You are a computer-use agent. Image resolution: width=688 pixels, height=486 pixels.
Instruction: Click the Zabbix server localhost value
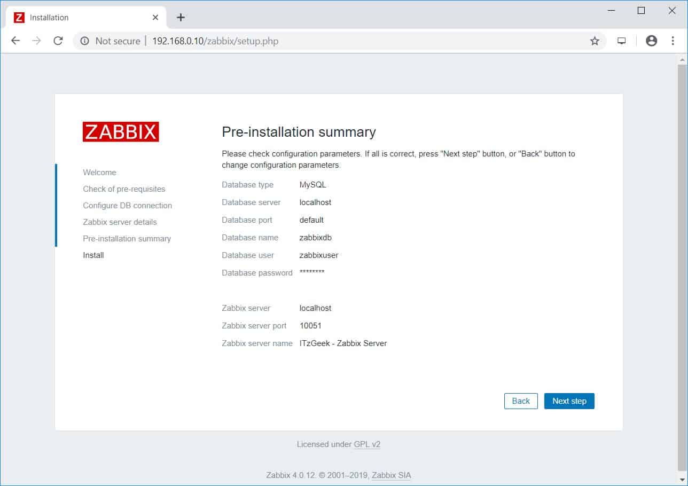tap(315, 308)
